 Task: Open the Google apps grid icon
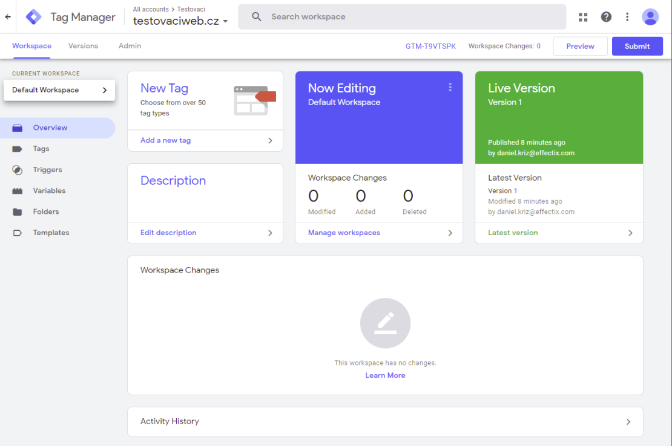point(583,17)
